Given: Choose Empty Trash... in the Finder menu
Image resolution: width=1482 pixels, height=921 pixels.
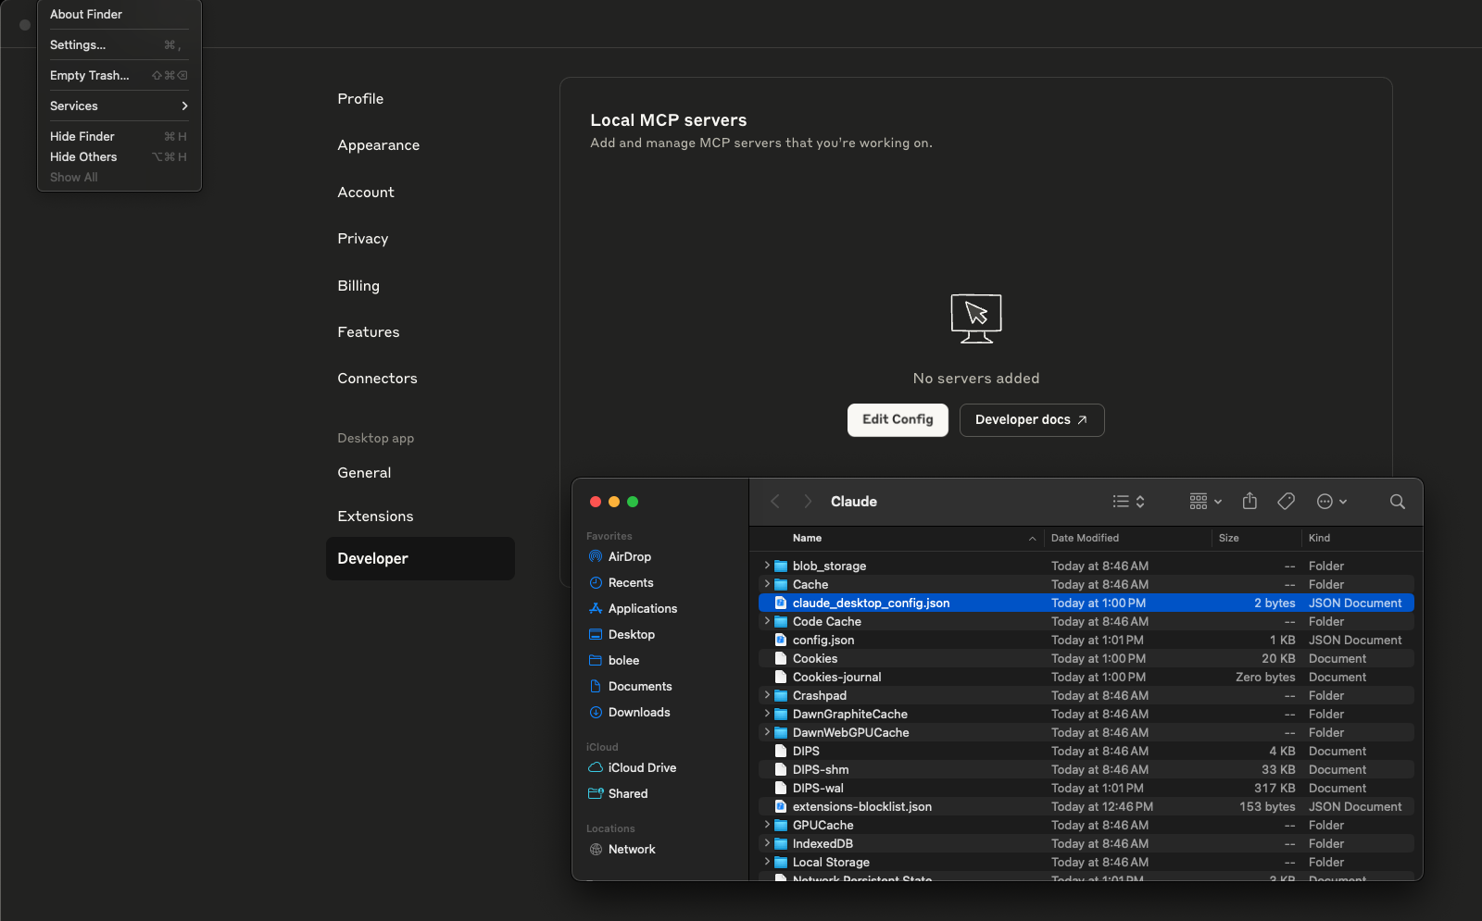Looking at the screenshot, I should point(119,75).
